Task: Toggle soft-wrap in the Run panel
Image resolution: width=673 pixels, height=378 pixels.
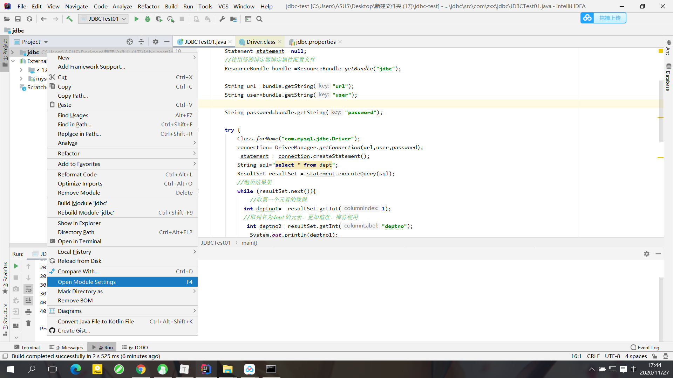Action: [x=28, y=289]
